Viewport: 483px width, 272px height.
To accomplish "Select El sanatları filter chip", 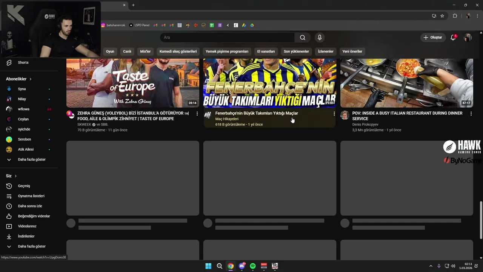I will tap(266, 51).
